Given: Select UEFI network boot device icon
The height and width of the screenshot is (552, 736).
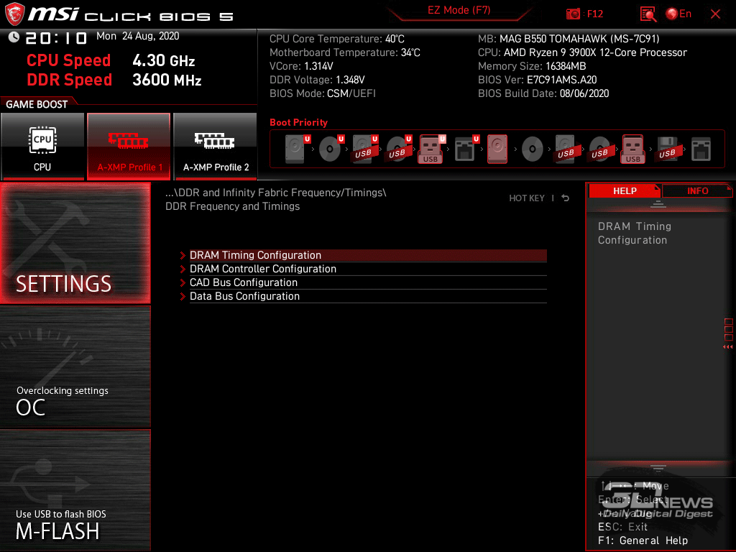Looking at the screenshot, I should pyautogui.click(x=466, y=149).
